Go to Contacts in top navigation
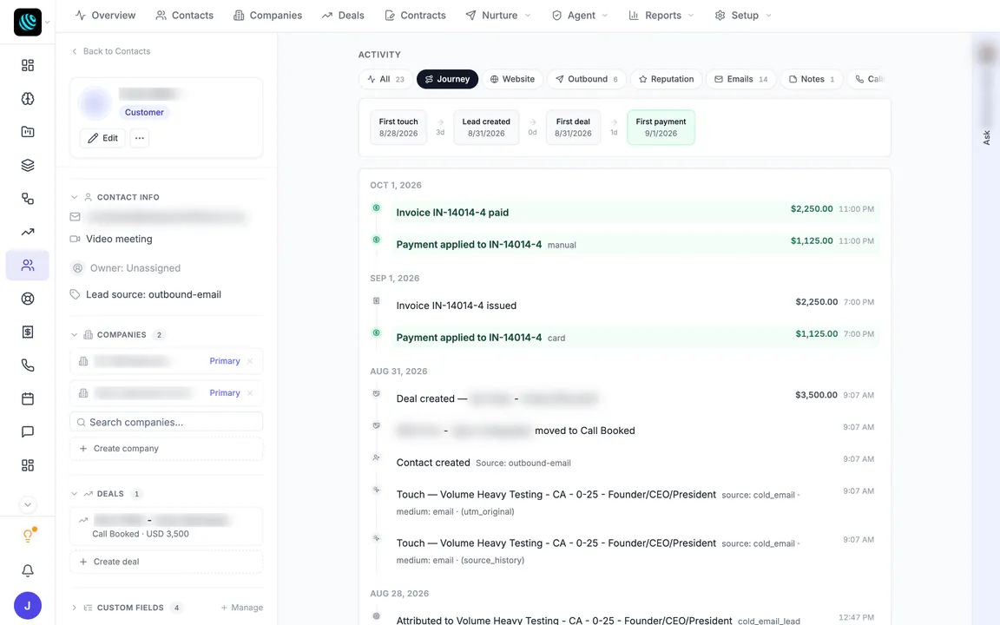This screenshot has height=625, width=1000. pos(184,16)
